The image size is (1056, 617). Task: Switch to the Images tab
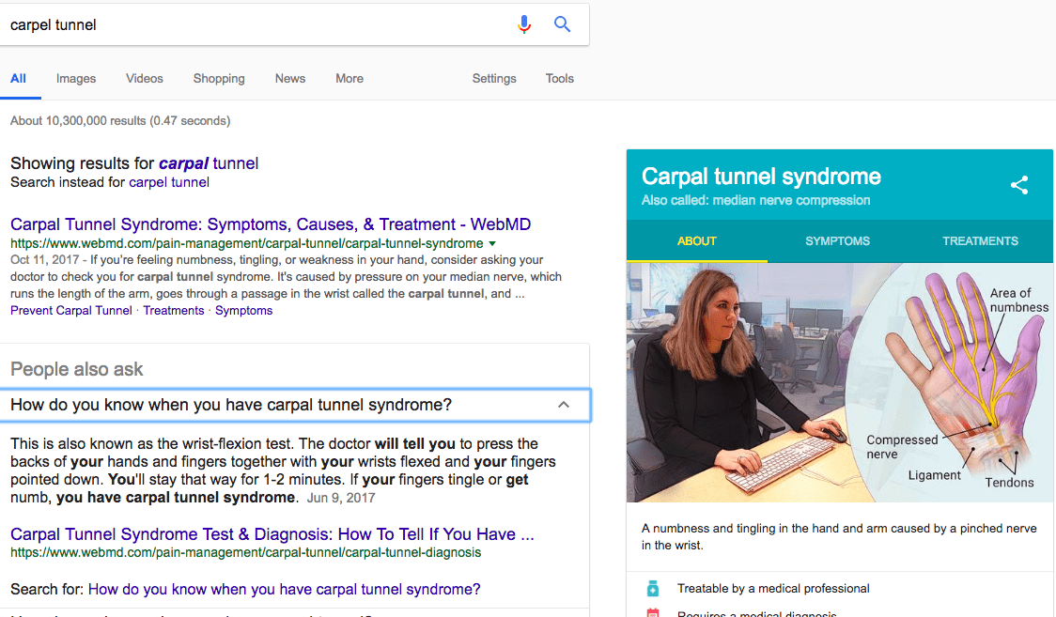(x=75, y=79)
